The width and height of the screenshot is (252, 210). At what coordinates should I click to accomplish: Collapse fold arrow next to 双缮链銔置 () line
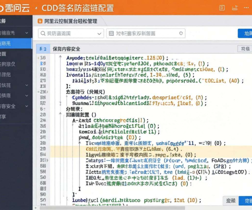[x=60, y=114]
